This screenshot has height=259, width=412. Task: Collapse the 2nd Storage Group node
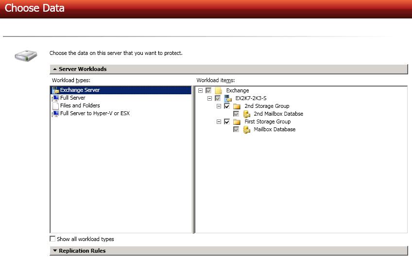219,106
